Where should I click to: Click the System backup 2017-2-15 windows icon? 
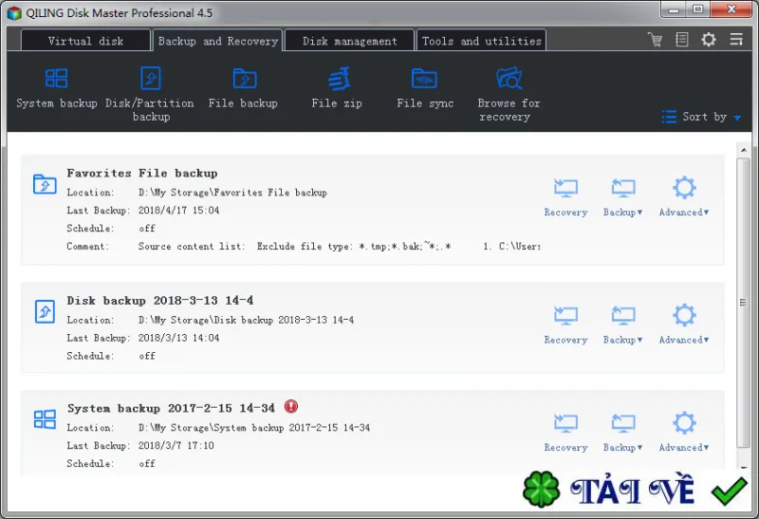click(45, 419)
